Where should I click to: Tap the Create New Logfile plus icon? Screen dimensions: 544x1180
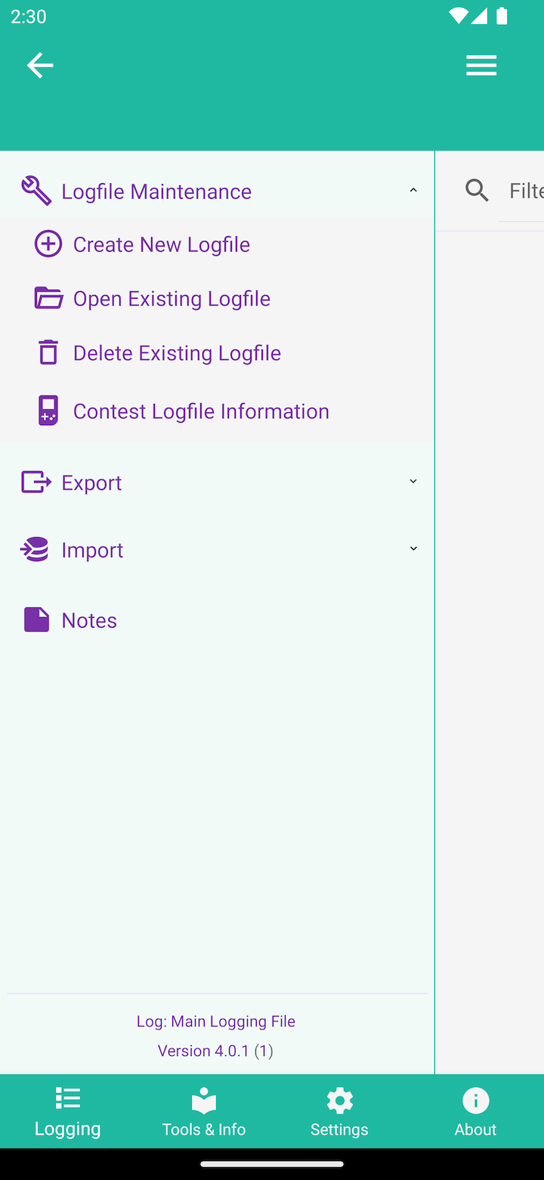48,244
